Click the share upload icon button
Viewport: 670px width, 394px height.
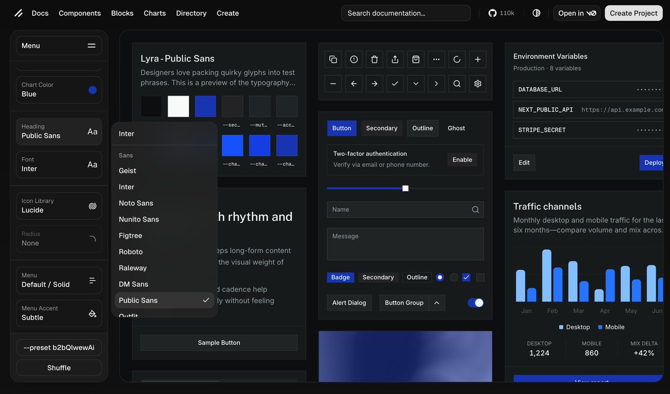point(395,59)
